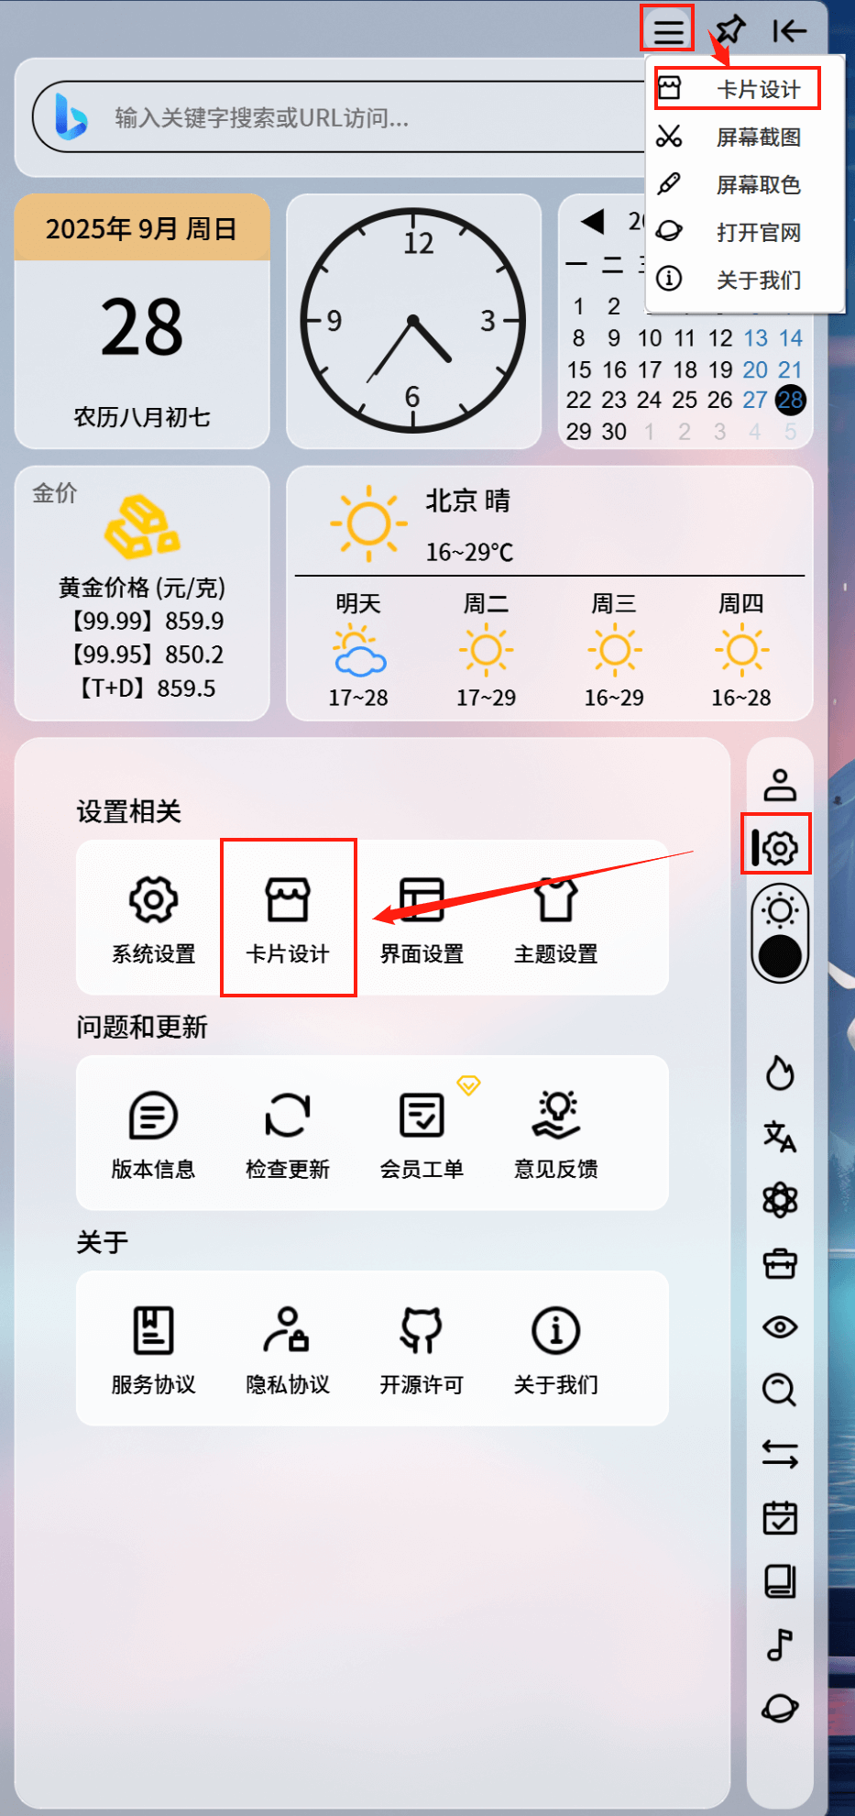Collapse the panel with arrow-to-bar icon
Viewport: 855px width, 1816px height.
[789, 31]
